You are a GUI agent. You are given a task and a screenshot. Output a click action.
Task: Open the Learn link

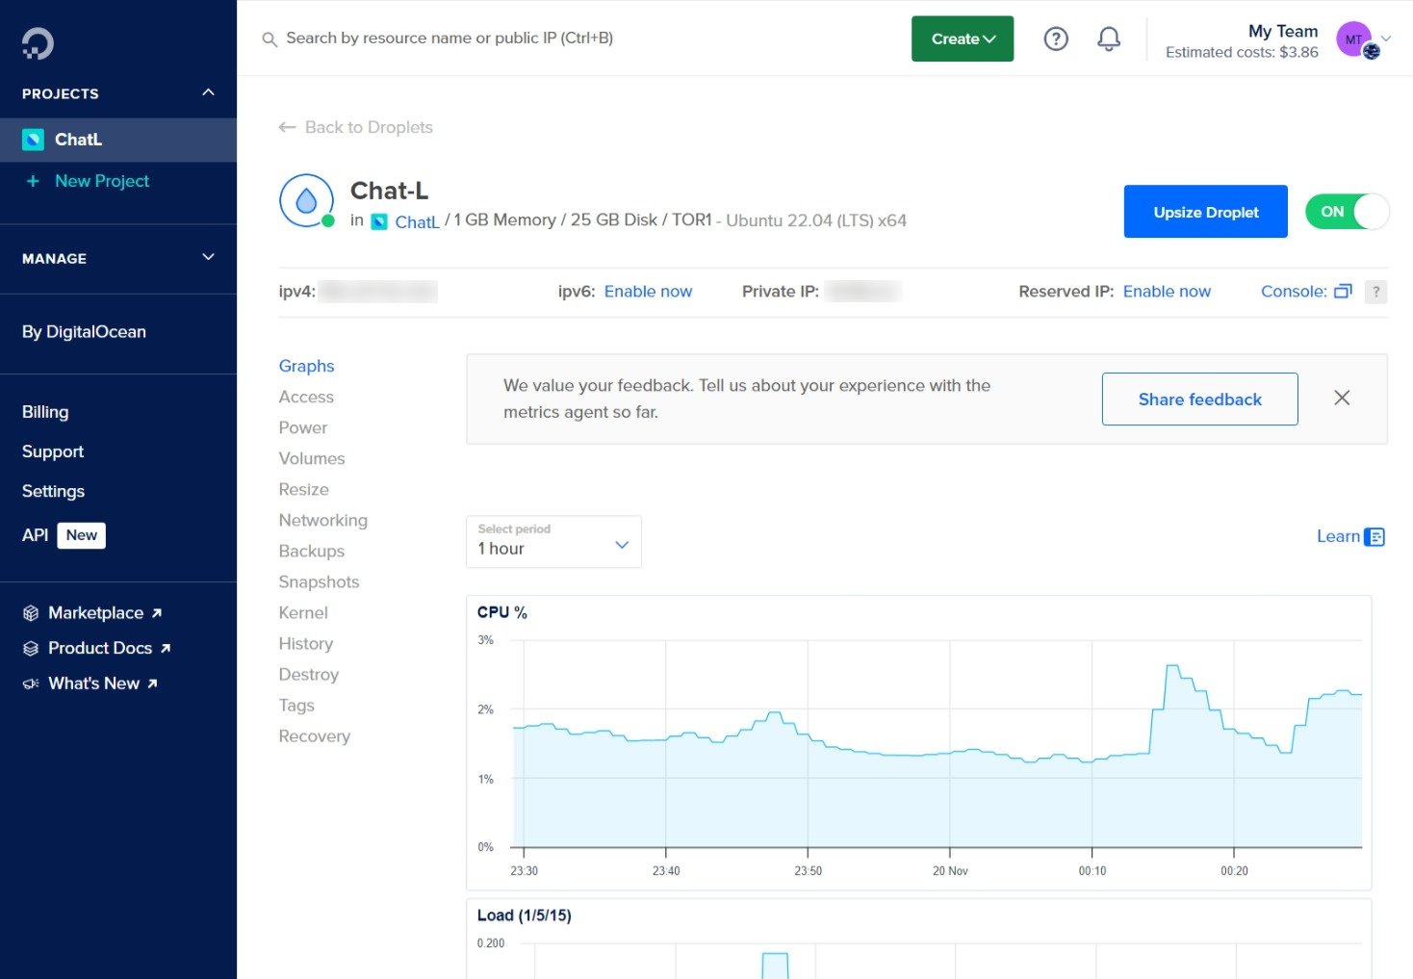[1338, 536]
